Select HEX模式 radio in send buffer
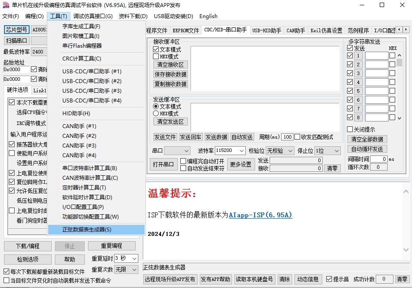The height and width of the screenshot is (288, 412). pyautogui.click(x=156, y=114)
